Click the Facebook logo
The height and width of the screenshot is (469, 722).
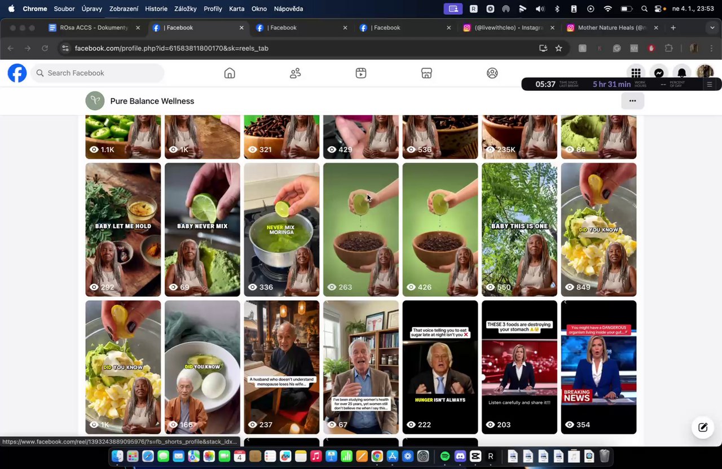pos(17,73)
